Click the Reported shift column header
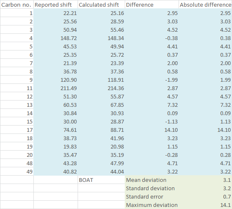The image size is (232, 209). (x=55, y=5)
